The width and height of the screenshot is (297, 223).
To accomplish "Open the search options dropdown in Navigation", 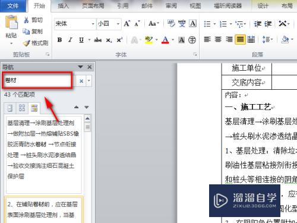I will (x=89, y=81).
